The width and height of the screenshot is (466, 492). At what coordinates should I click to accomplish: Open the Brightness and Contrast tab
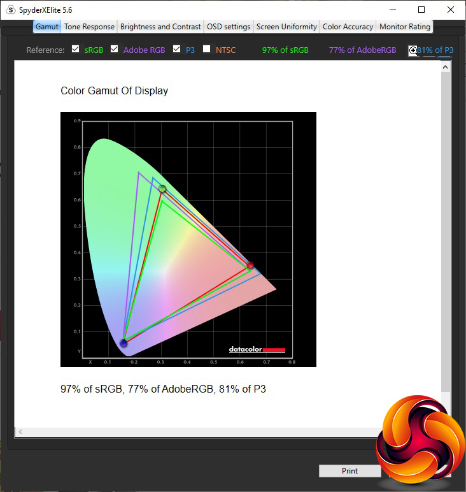pos(160,27)
